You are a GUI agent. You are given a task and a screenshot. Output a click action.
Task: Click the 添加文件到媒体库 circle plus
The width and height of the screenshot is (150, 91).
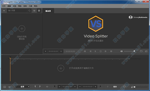pos(22,29)
